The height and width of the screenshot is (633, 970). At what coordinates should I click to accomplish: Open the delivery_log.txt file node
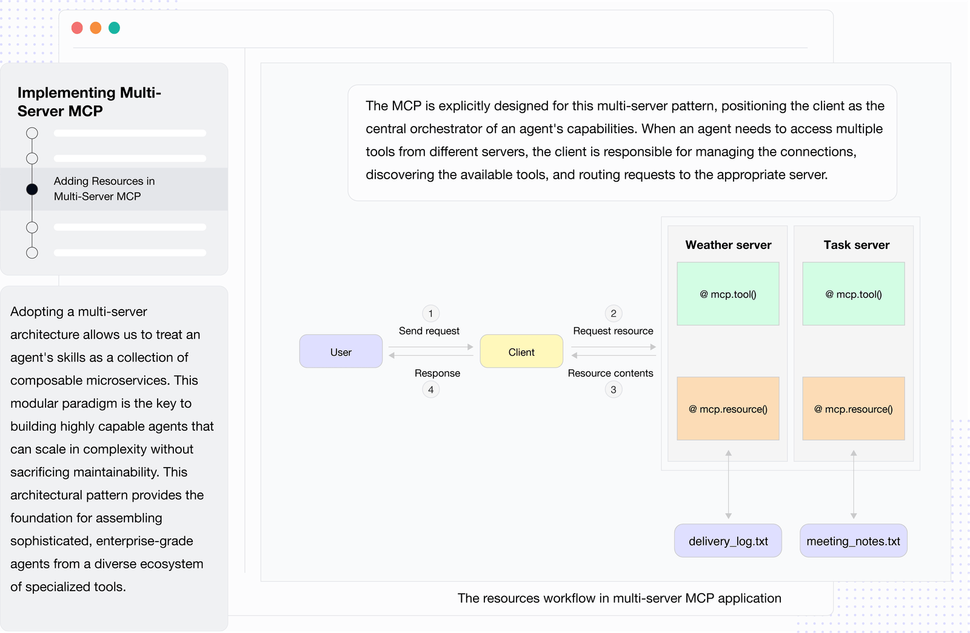coord(727,541)
